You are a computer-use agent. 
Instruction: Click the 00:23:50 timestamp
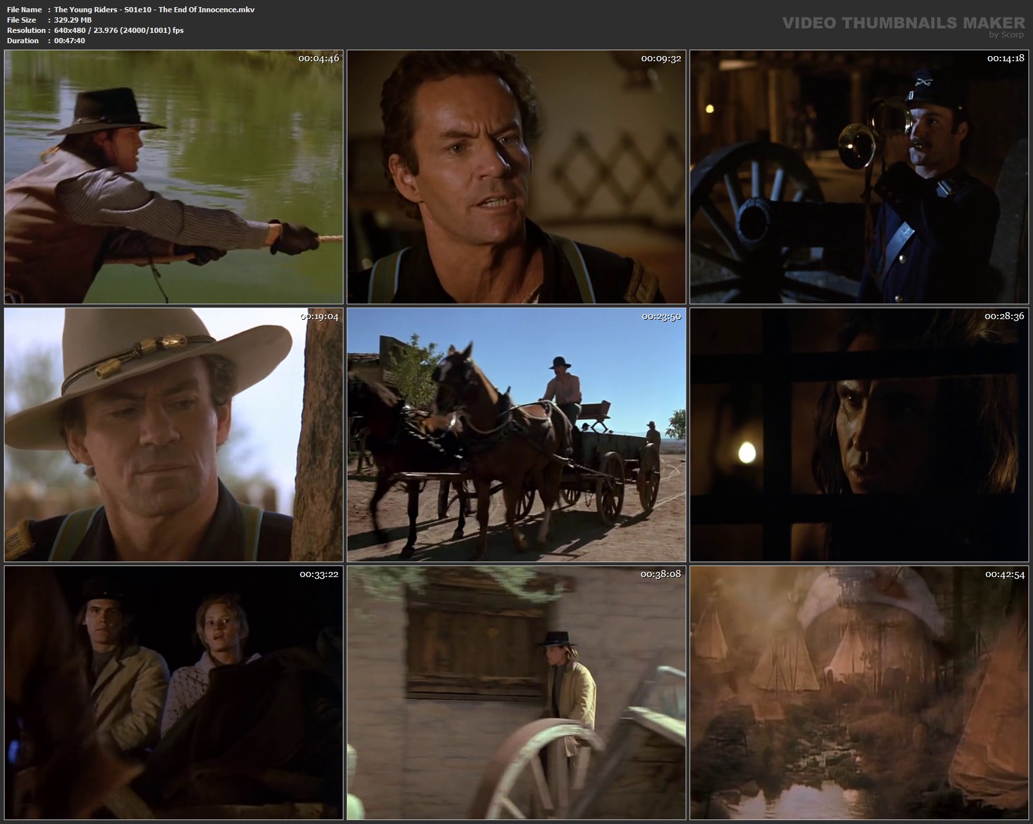click(x=662, y=316)
